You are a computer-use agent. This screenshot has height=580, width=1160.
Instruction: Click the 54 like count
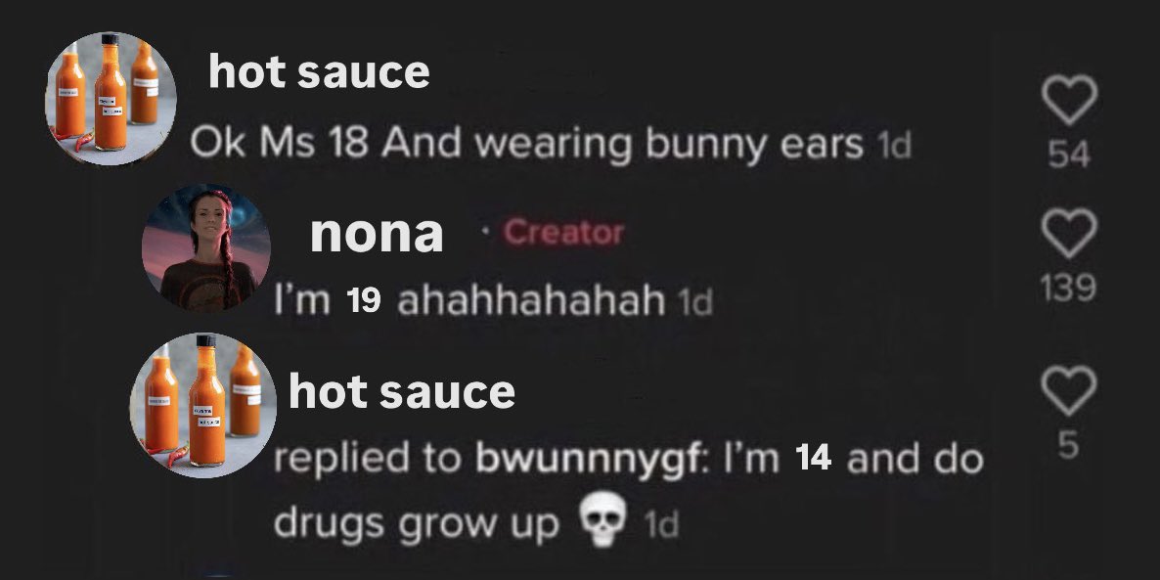click(x=1069, y=155)
